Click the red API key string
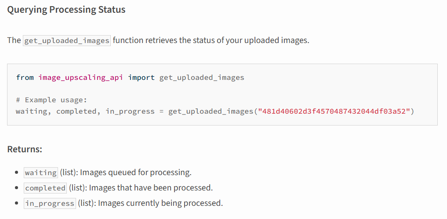 [x=334, y=111]
